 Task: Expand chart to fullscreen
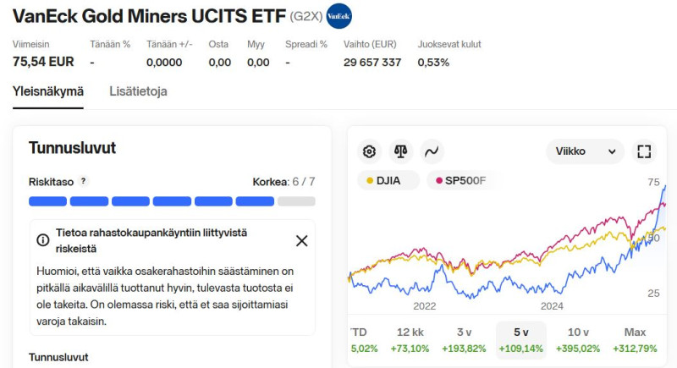point(644,152)
